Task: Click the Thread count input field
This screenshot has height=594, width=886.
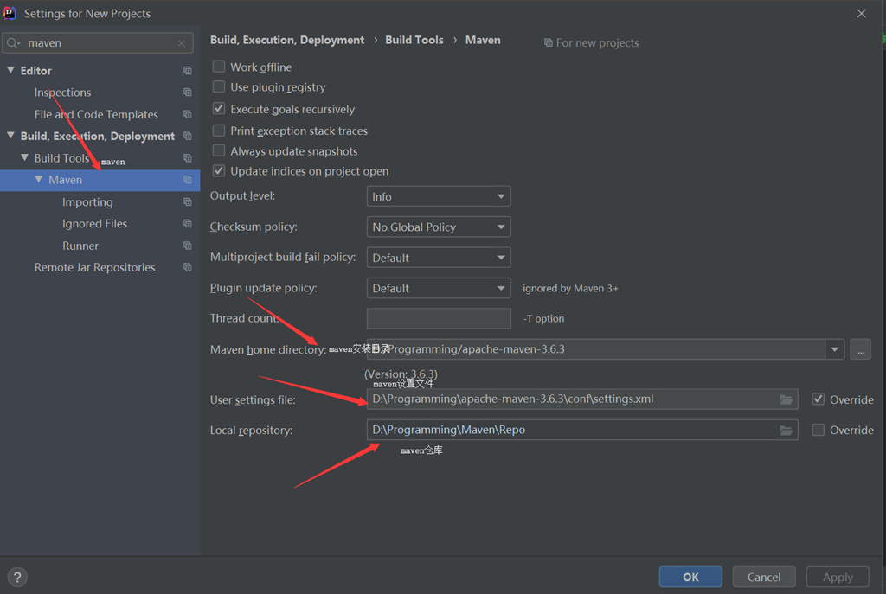Action: (x=439, y=318)
